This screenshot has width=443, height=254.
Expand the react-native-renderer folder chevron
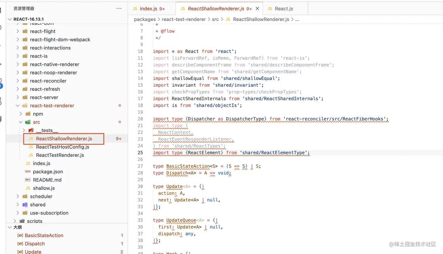[x=18, y=64]
